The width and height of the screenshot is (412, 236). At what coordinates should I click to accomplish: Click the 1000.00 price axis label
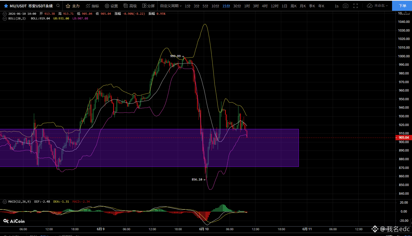404,56
